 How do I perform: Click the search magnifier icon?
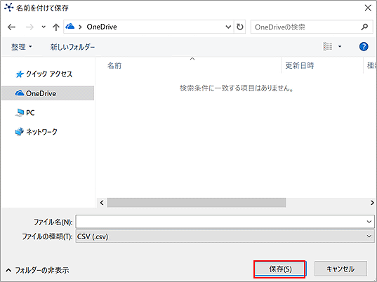(364, 27)
